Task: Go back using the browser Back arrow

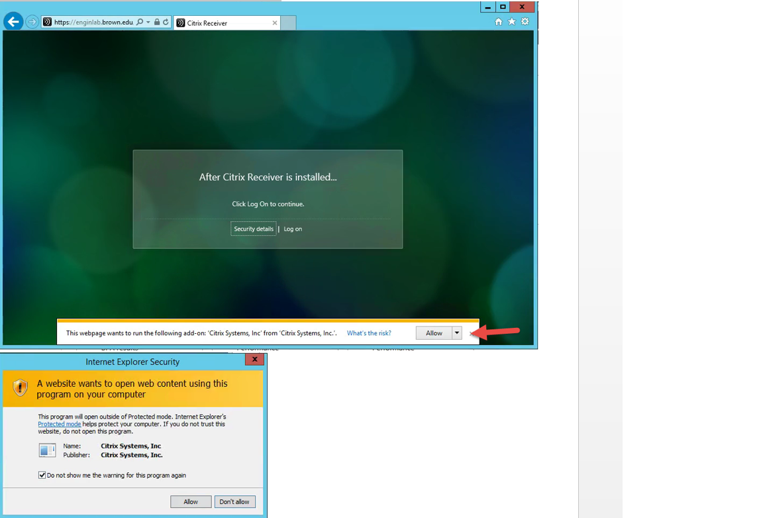Action: point(14,21)
